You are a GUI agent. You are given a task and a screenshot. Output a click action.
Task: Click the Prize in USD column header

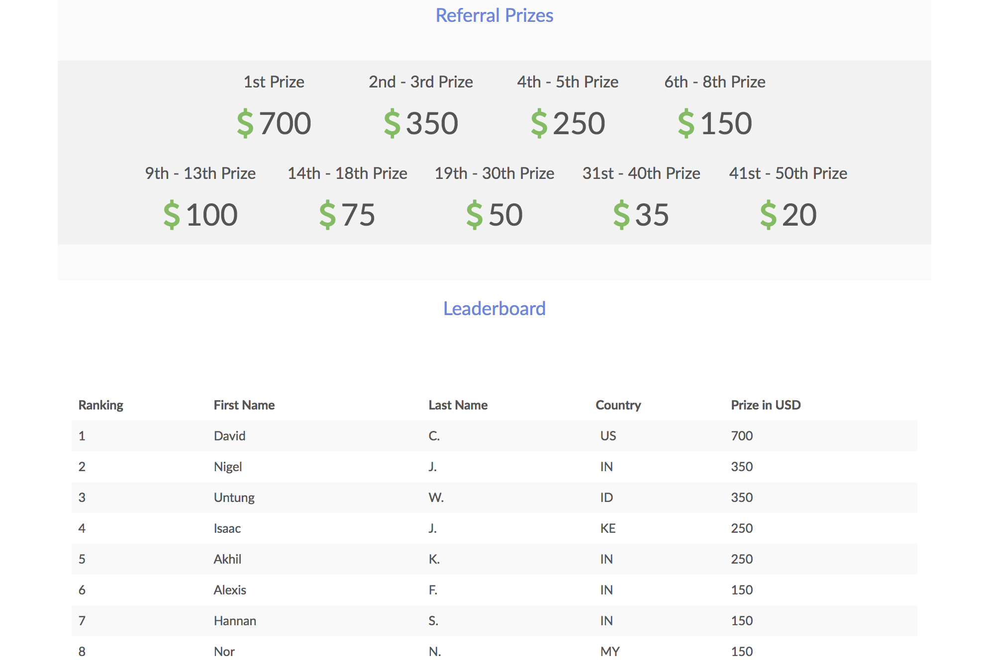pyautogui.click(x=766, y=405)
